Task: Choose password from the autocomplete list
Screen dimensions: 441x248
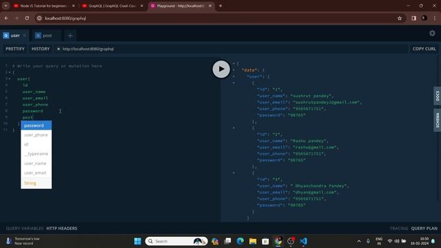Action: pos(37,125)
